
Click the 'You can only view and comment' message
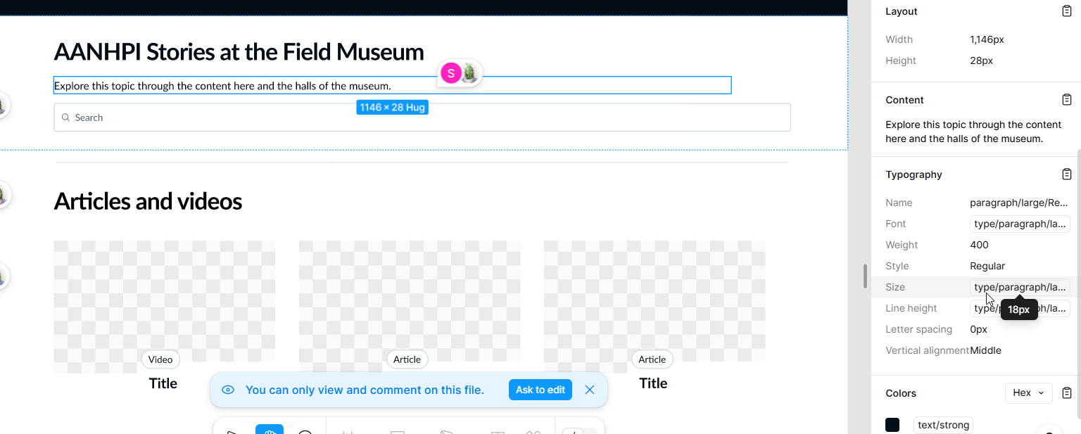pyautogui.click(x=365, y=390)
